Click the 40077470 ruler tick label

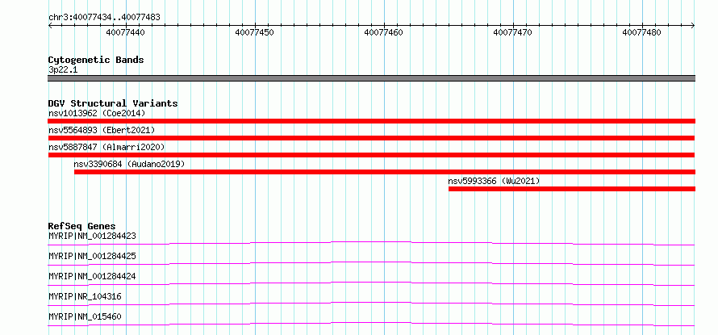point(513,32)
